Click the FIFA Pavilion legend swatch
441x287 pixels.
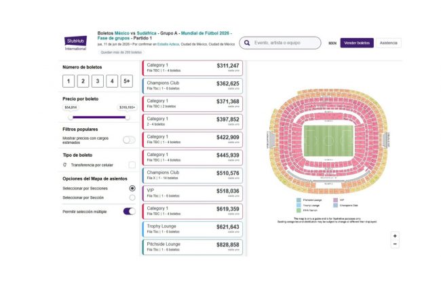pos(298,210)
